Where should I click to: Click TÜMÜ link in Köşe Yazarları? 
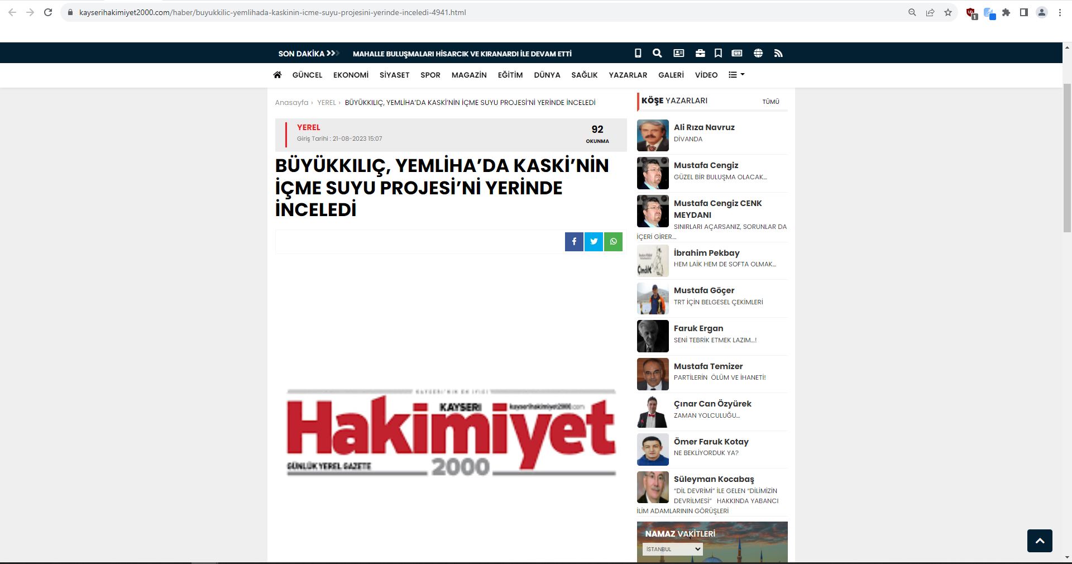(771, 102)
